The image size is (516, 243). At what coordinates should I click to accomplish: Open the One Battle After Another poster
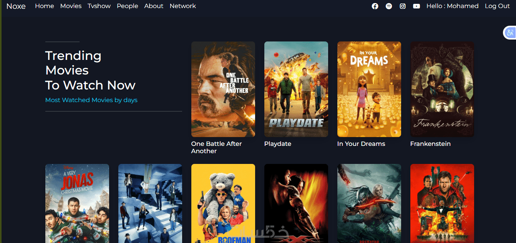tap(223, 89)
